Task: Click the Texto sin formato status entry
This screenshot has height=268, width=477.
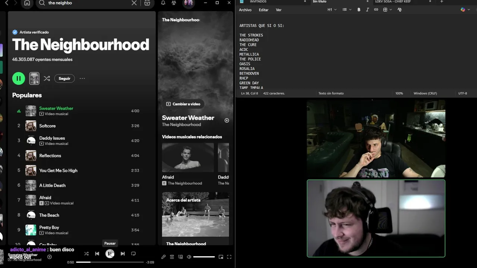Action: tap(331, 93)
